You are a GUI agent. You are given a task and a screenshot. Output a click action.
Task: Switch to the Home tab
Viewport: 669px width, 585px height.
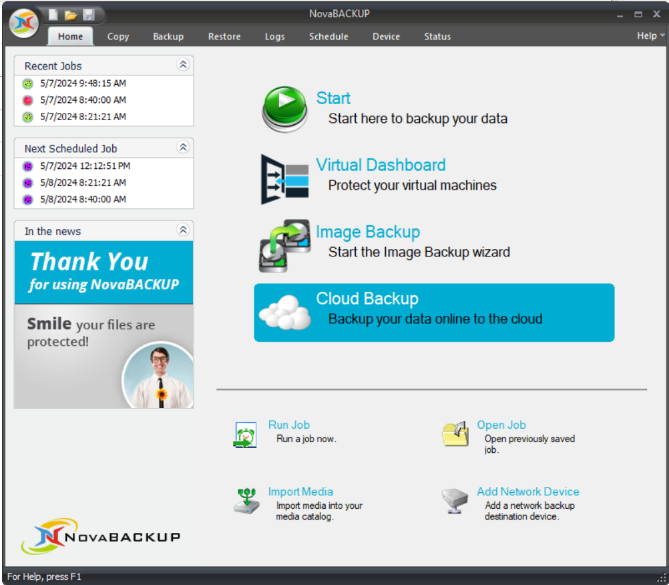70,36
